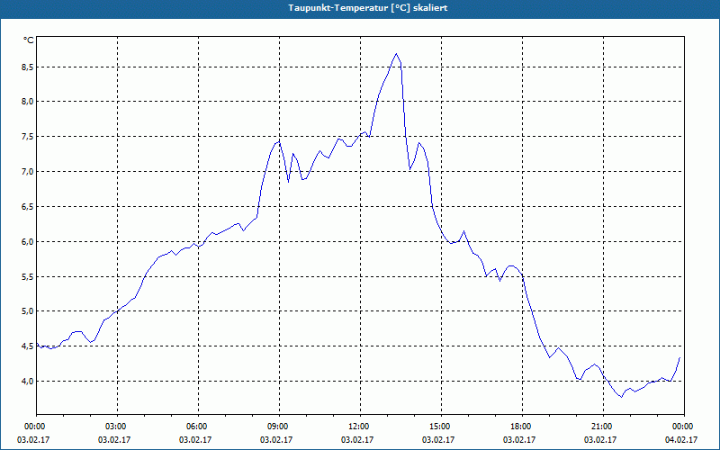This screenshot has height=450, width=720.
Task: Click the 06:00 time axis label
Action: click(x=198, y=427)
